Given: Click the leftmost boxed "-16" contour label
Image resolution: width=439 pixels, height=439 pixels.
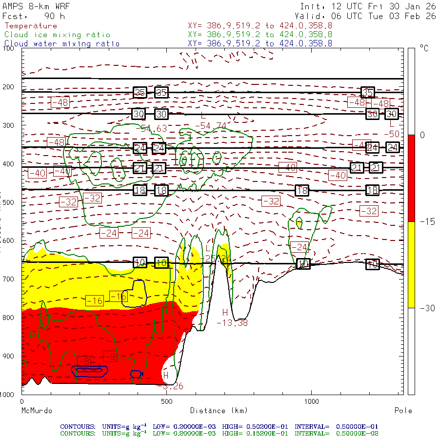Looking at the screenshot, I should [95, 300].
